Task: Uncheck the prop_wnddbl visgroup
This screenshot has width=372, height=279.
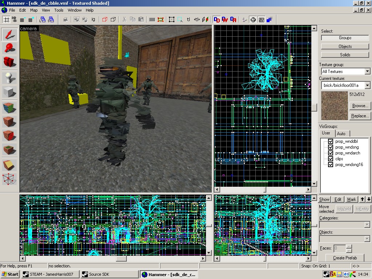Action: click(331, 141)
